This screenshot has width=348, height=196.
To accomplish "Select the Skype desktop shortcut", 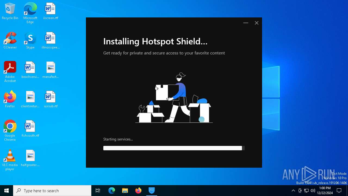I will click(x=30, y=41).
